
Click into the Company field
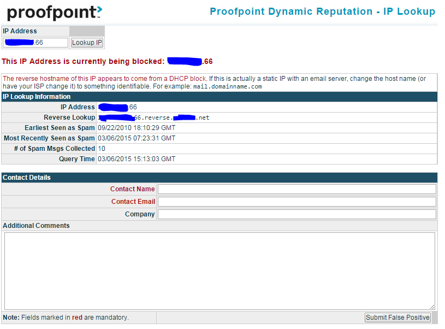(x=297, y=214)
